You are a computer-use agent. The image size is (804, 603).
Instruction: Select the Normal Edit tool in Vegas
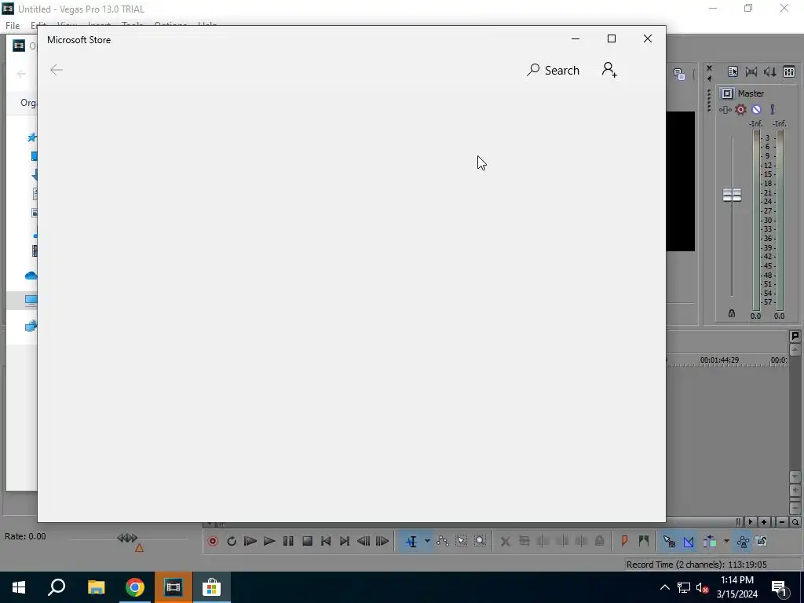411,541
